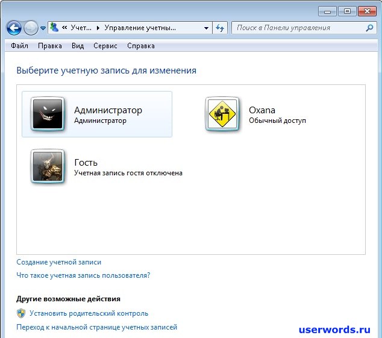Open the Сервис menu
Screen dimensions: 382x338
click(x=105, y=46)
